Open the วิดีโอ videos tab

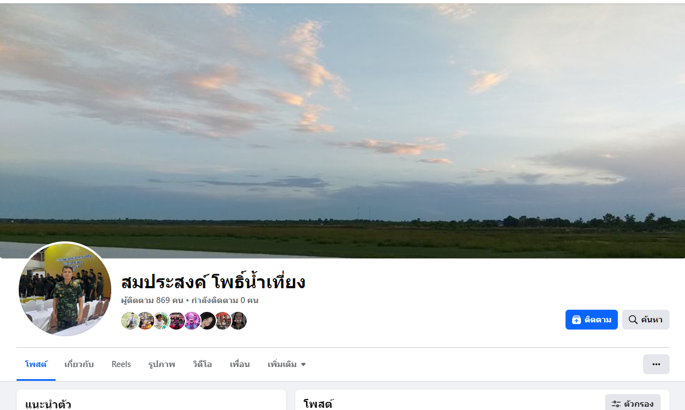[x=202, y=364]
